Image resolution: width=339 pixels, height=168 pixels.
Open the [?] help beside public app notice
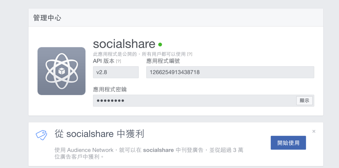coord(190,54)
